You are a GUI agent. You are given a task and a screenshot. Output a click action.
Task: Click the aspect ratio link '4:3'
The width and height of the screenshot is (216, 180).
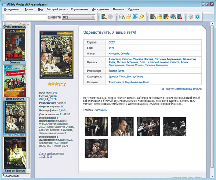63,107
